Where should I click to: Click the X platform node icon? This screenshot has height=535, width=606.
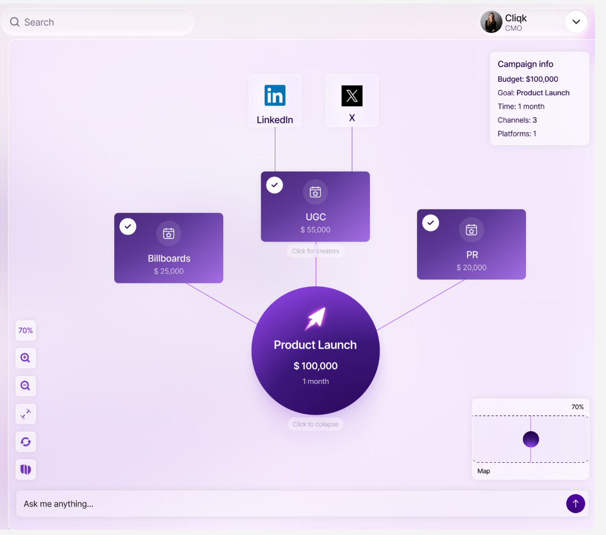coord(351,95)
